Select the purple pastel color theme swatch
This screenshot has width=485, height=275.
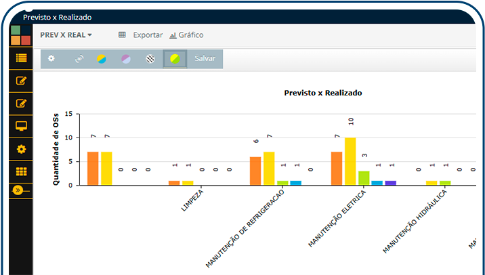coord(125,59)
